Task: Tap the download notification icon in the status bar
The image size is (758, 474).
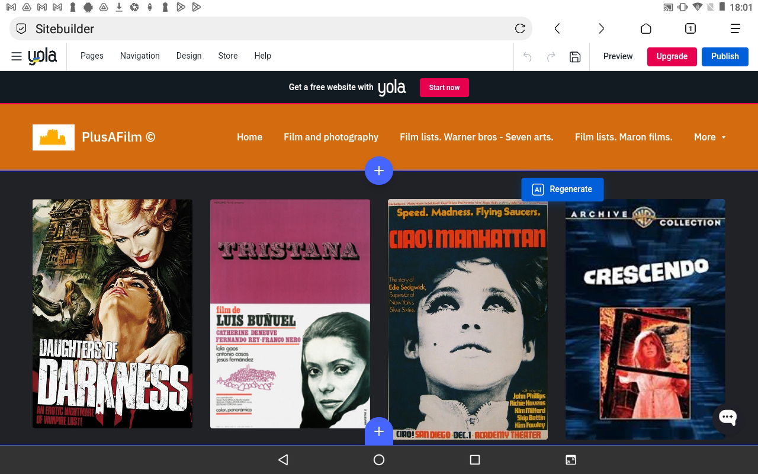Action: point(119,7)
